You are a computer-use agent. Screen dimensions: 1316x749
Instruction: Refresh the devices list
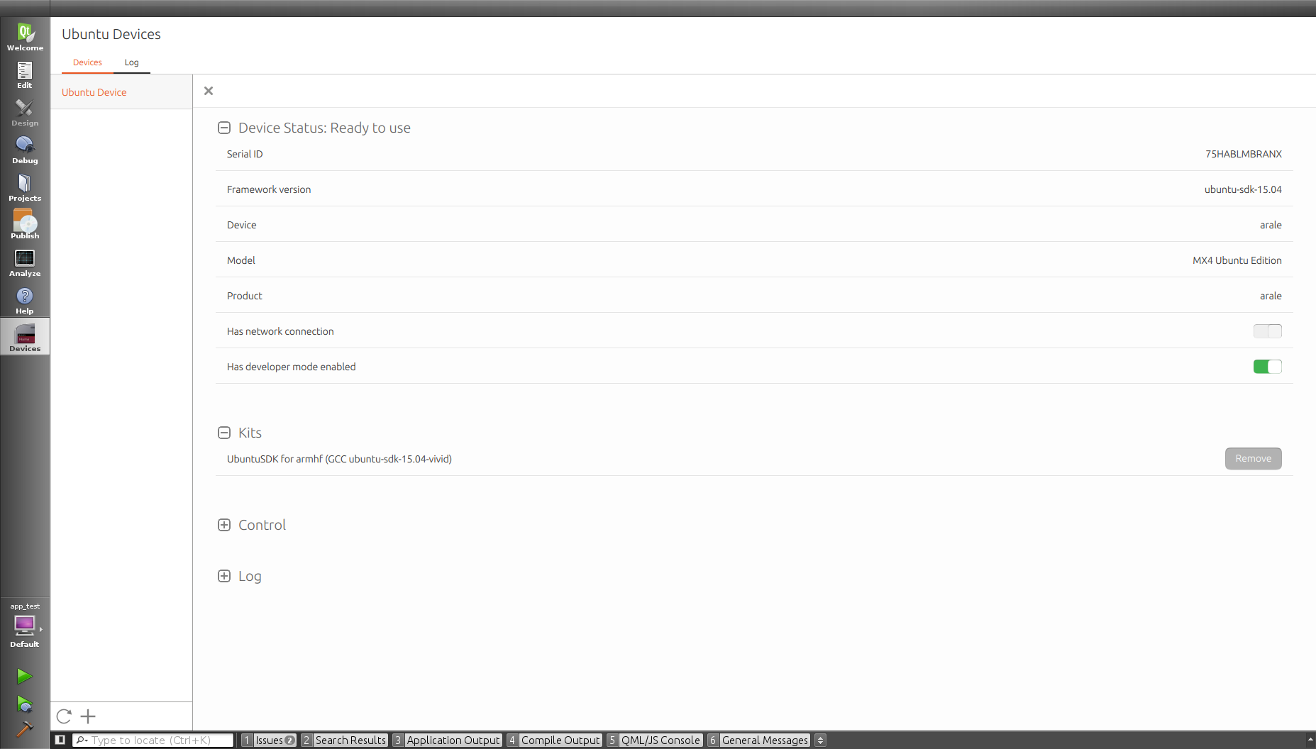pos(64,716)
